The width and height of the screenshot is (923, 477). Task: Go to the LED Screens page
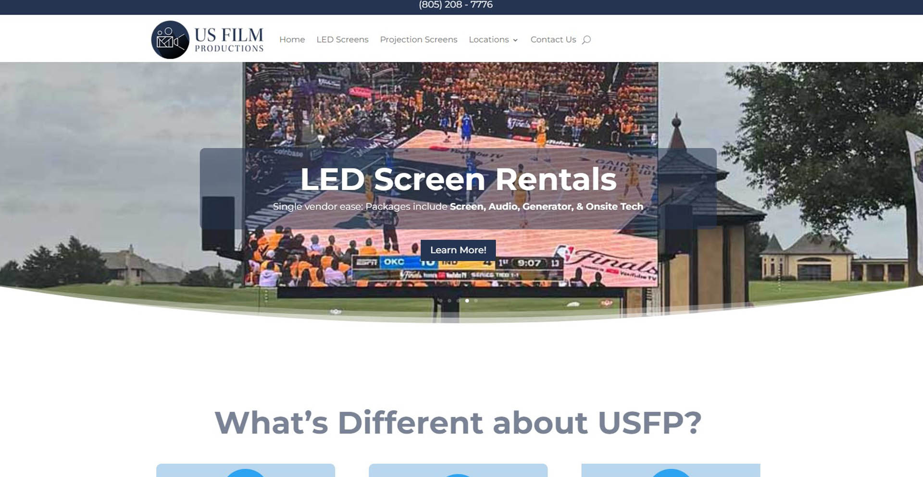(342, 39)
